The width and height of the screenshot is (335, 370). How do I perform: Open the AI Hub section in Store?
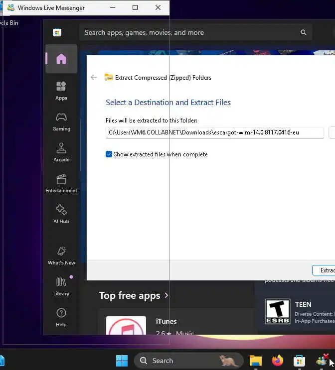(61, 214)
